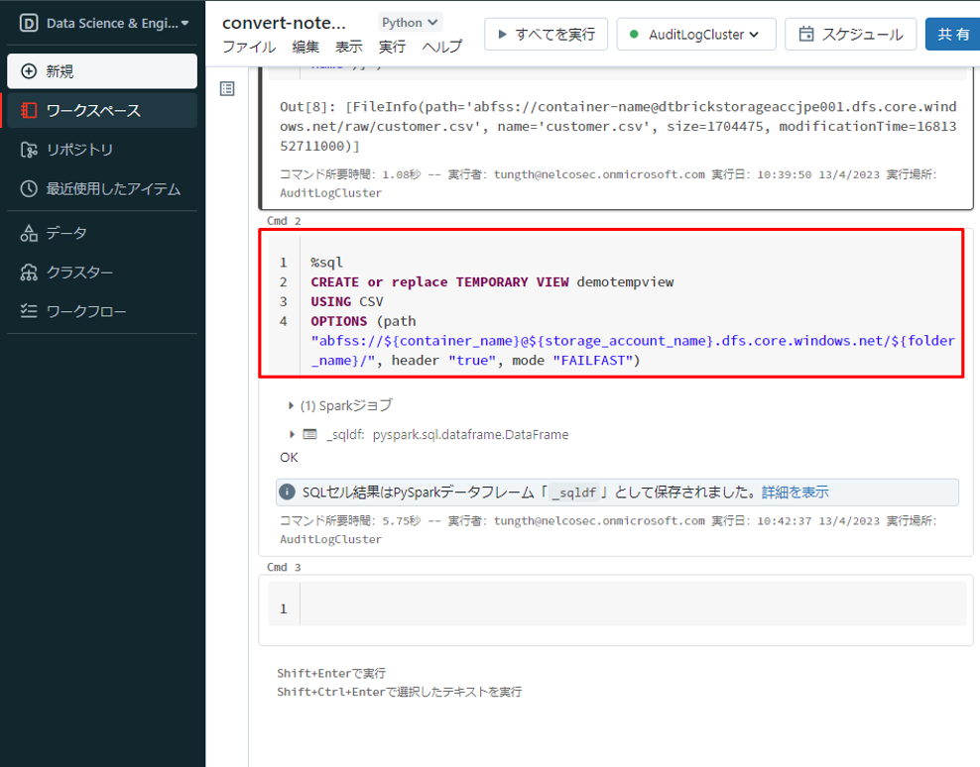Screen dimensions: 980x767
Task: Open the AuditLogCluster cluster dropdown
Action: pos(696,34)
